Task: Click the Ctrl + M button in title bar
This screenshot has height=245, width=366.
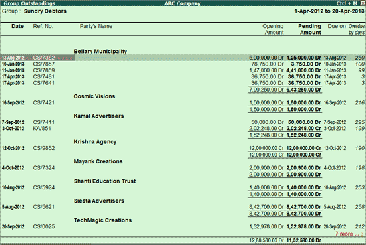Action: coord(347,3)
